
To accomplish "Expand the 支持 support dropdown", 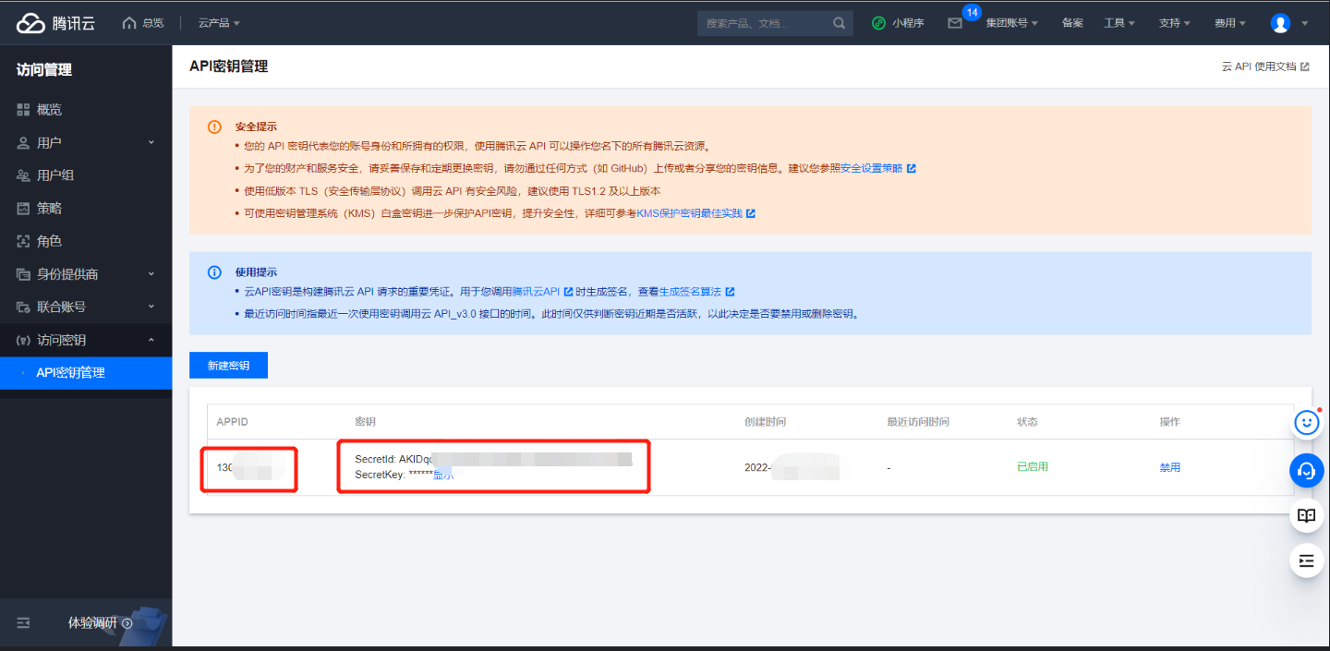I will [1175, 23].
